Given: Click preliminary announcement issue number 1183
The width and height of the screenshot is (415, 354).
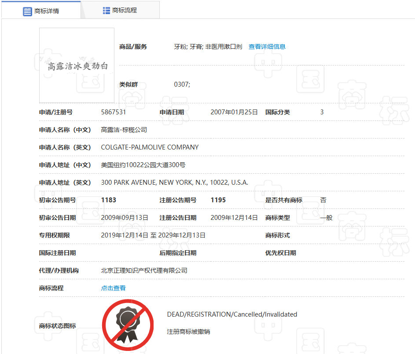Looking at the screenshot, I should click(109, 200).
